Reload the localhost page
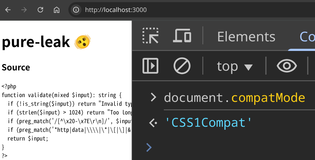The image size is (315, 160). (40, 10)
